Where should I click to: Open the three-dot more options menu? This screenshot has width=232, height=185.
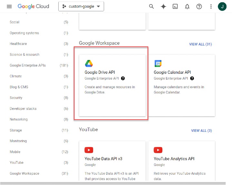click(211, 6)
